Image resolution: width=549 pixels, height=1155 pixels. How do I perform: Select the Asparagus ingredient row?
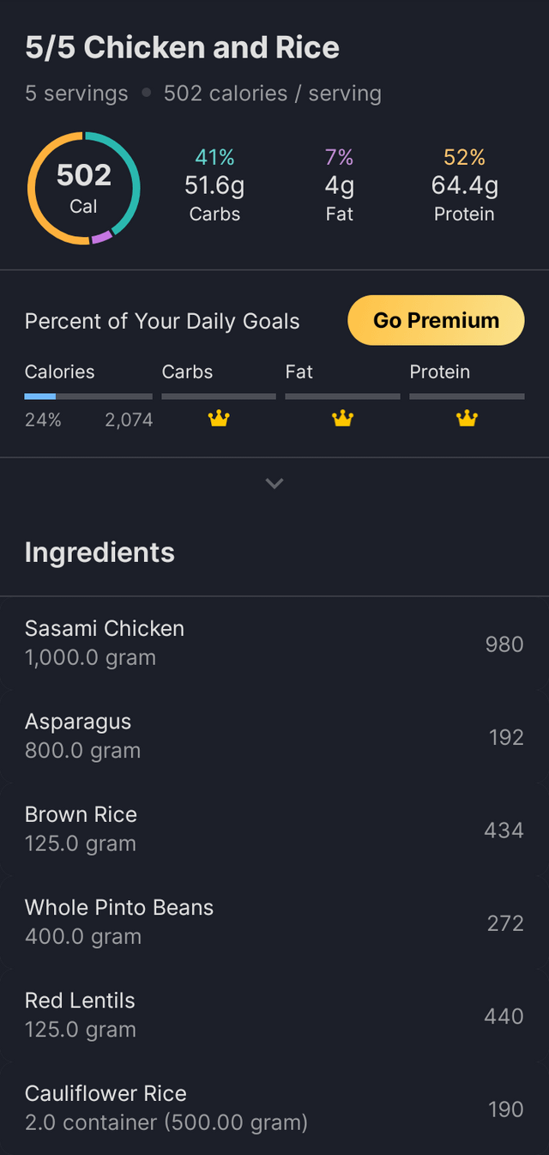(274, 735)
